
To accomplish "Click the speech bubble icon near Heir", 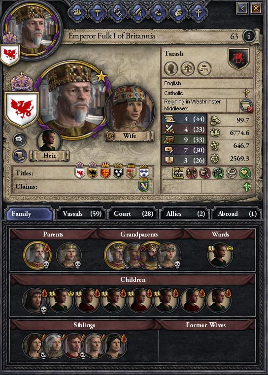I will click(x=19, y=140).
